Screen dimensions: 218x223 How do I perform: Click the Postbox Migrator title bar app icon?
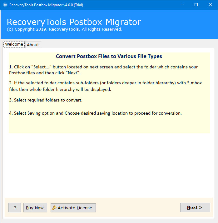click(5, 5)
